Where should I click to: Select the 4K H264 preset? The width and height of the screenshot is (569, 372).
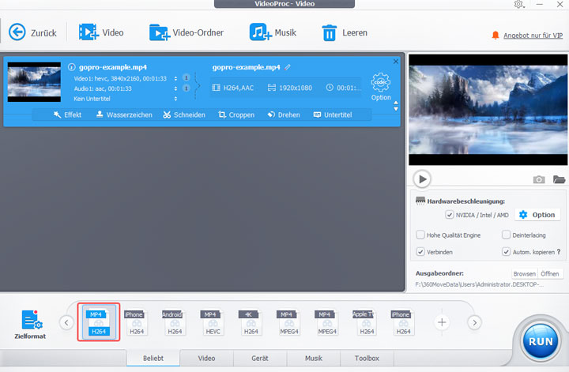[x=251, y=322]
